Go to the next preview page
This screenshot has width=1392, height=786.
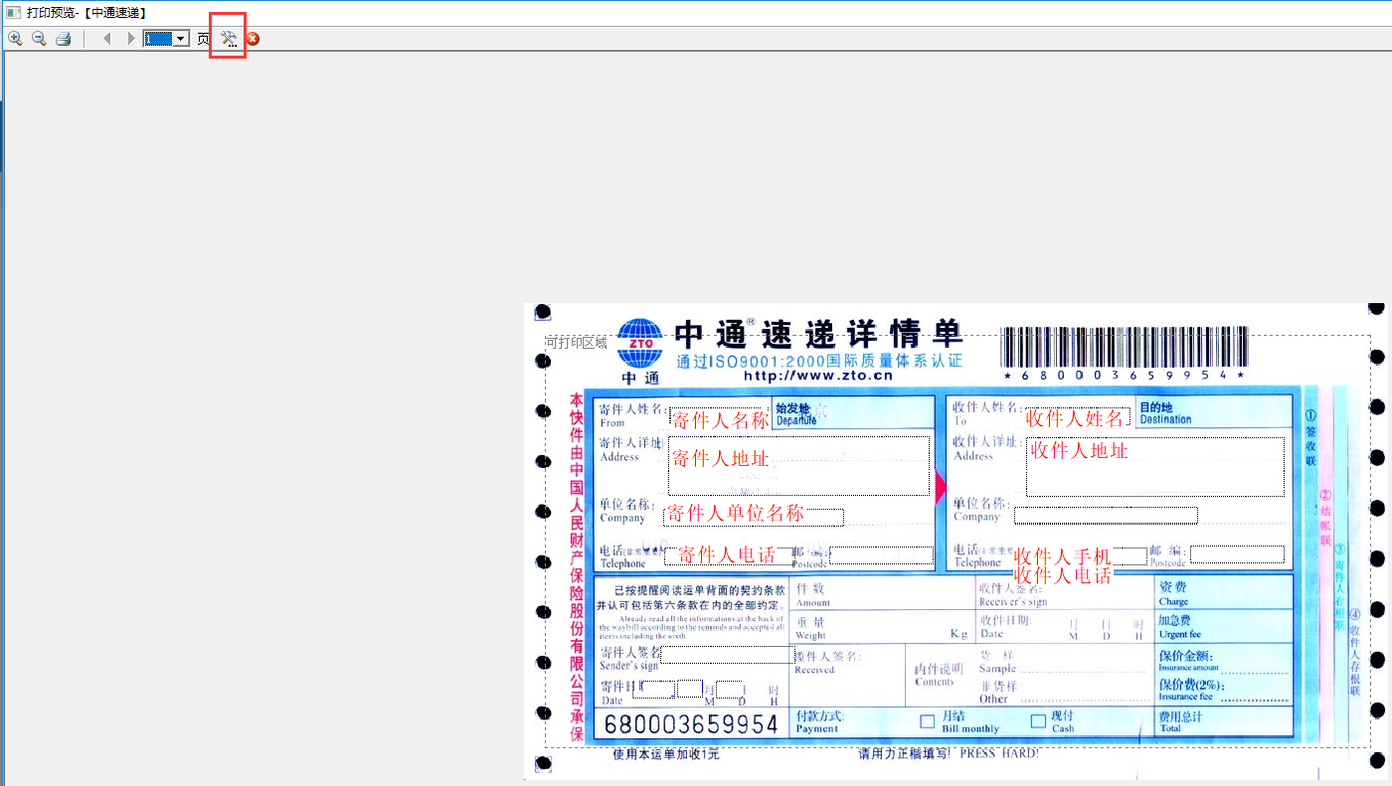130,39
